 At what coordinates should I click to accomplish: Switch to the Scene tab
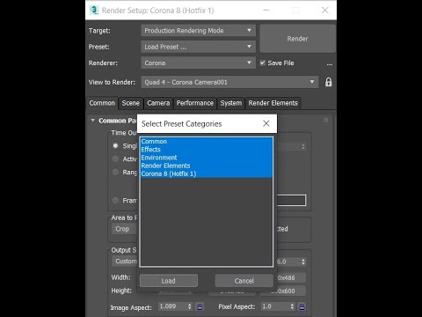click(131, 103)
